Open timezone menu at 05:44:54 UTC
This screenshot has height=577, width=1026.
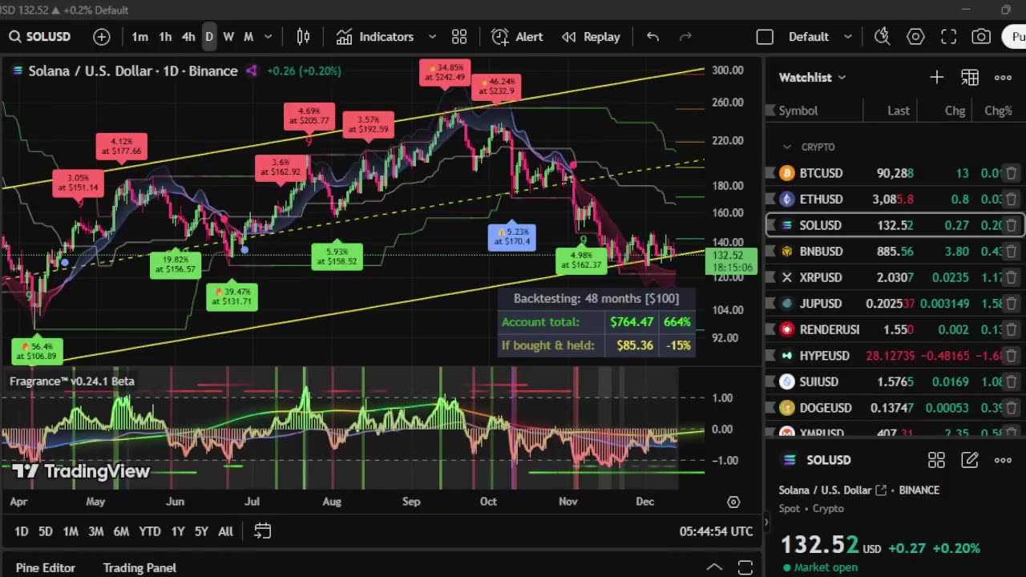click(x=716, y=531)
